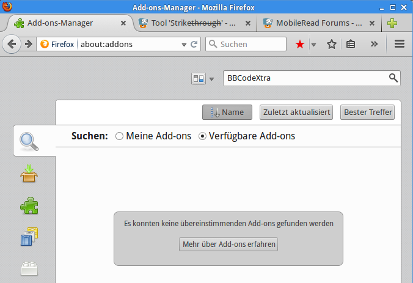413x283 pixels.
Task: Run add-on search with magnifier icon
Action: [393, 78]
